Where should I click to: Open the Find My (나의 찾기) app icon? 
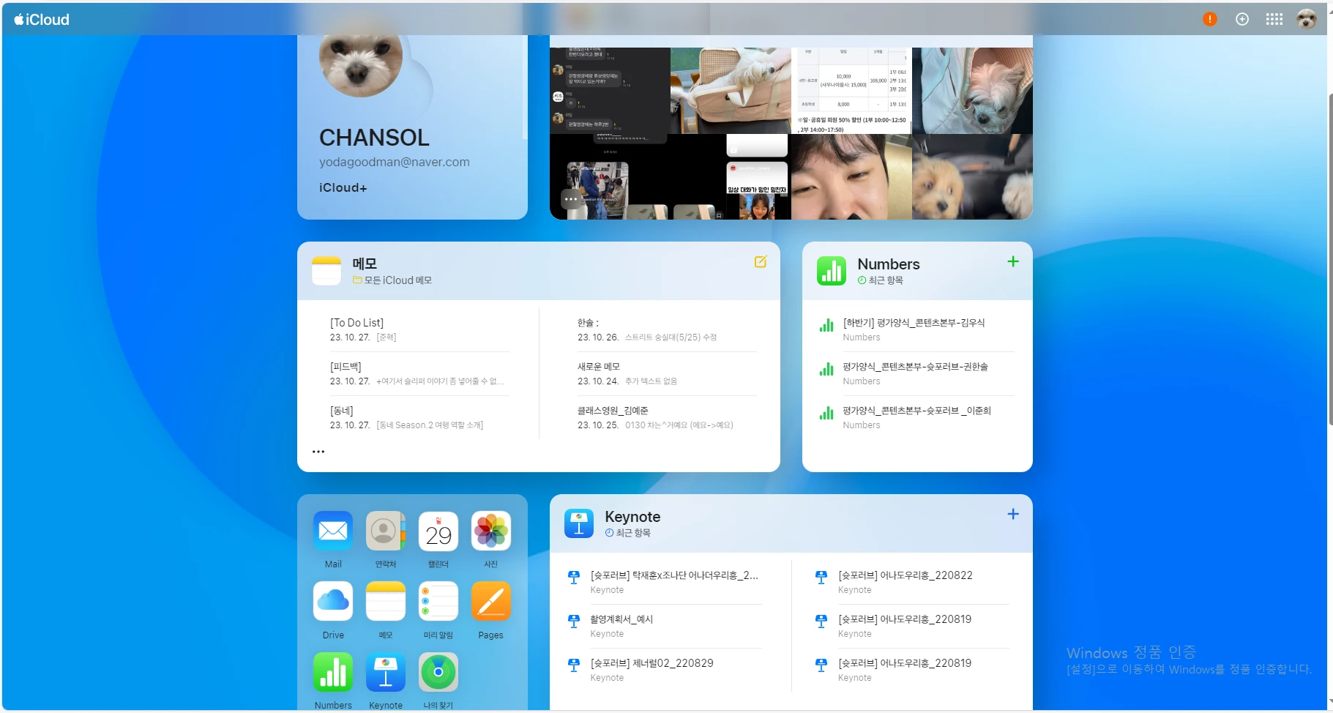coord(438,672)
